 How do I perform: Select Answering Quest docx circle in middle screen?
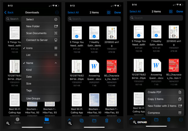[94, 70]
